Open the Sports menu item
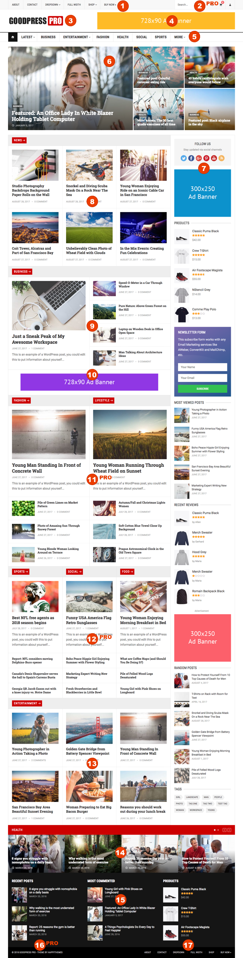The height and width of the screenshot is (958, 243). pyautogui.click(x=161, y=37)
